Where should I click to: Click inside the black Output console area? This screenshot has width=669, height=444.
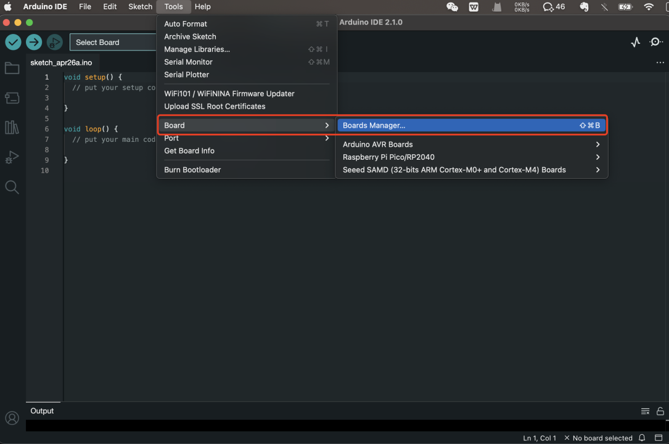click(345, 425)
